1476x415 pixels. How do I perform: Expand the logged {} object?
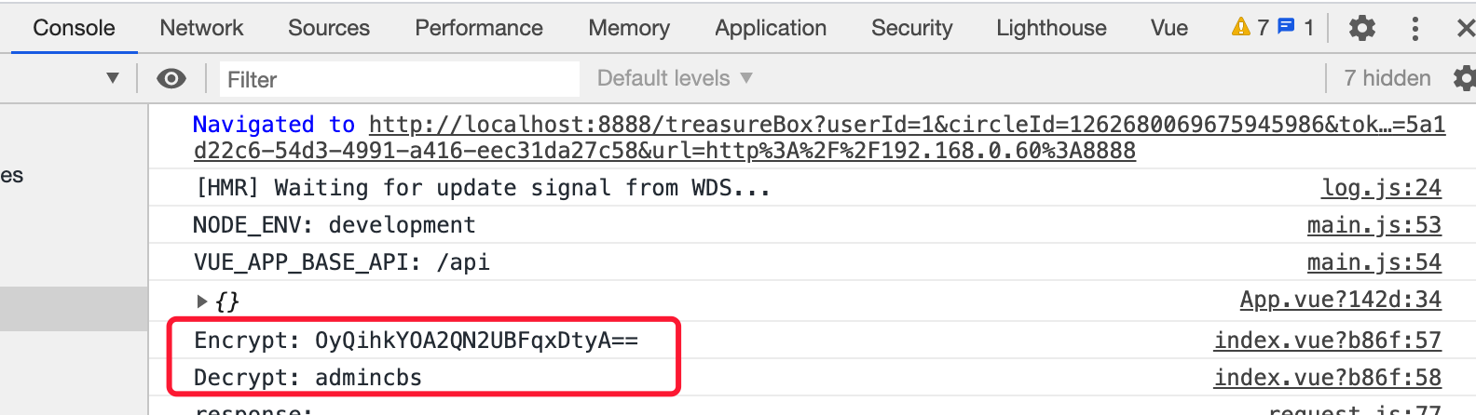click(202, 301)
